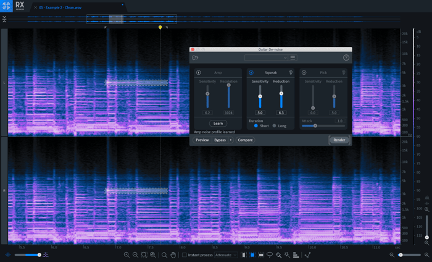432x262 pixels.
Task: Select the Harmonics selection tool
Action: click(296, 255)
